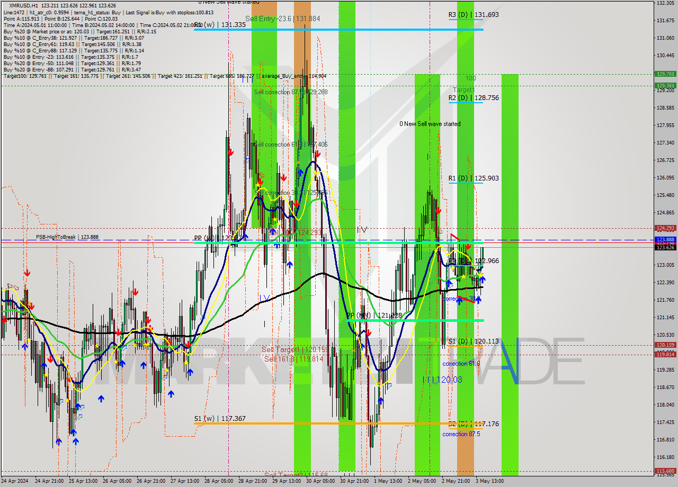Click the 'Sell Target1 | 120.159' label
The width and height of the screenshot is (678, 487).
295,350
